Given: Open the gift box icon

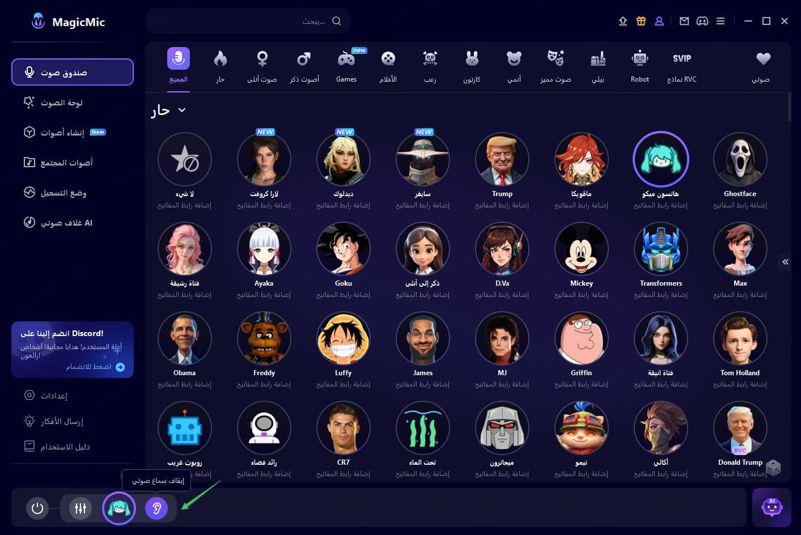Looking at the screenshot, I should [x=641, y=21].
